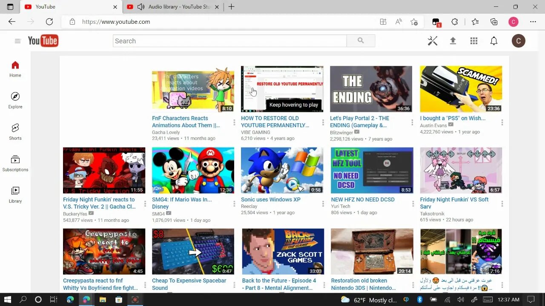Open Subscriptions in the sidebar

point(15,164)
